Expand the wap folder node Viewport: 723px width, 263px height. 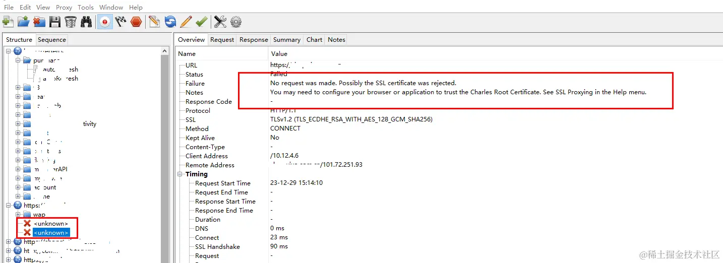point(18,215)
